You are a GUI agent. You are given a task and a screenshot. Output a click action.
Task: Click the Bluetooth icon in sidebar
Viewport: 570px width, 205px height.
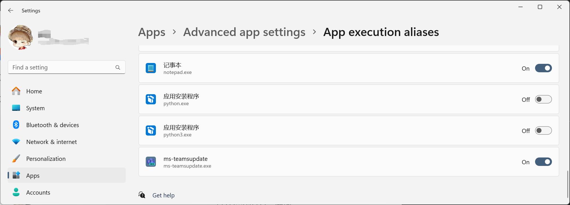pyautogui.click(x=16, y=125)
